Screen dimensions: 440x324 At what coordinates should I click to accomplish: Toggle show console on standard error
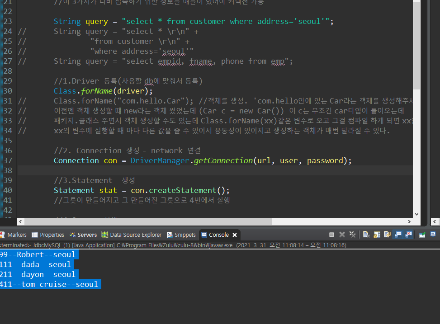coord(409,235)
